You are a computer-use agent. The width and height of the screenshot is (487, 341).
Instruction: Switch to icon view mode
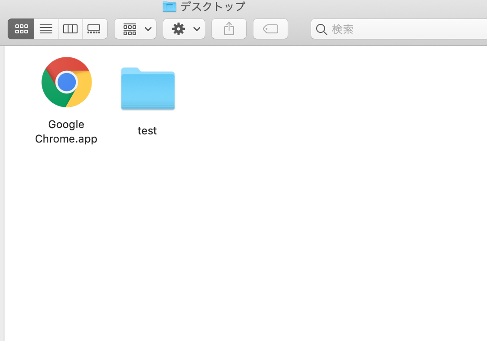click(21, 29)
